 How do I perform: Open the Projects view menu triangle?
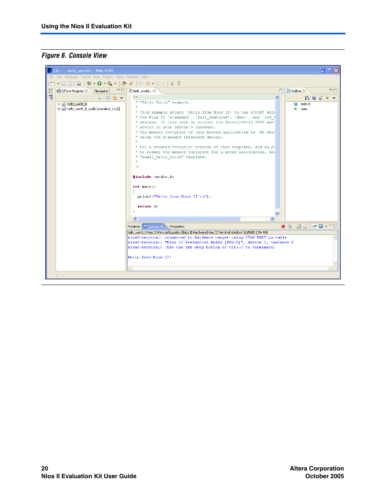121,98
